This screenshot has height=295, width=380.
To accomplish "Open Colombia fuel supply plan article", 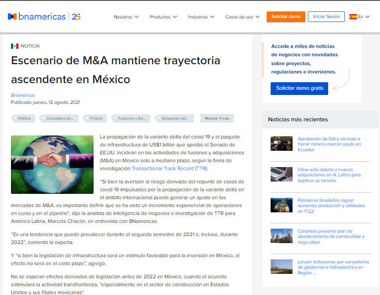I will 330,236.
